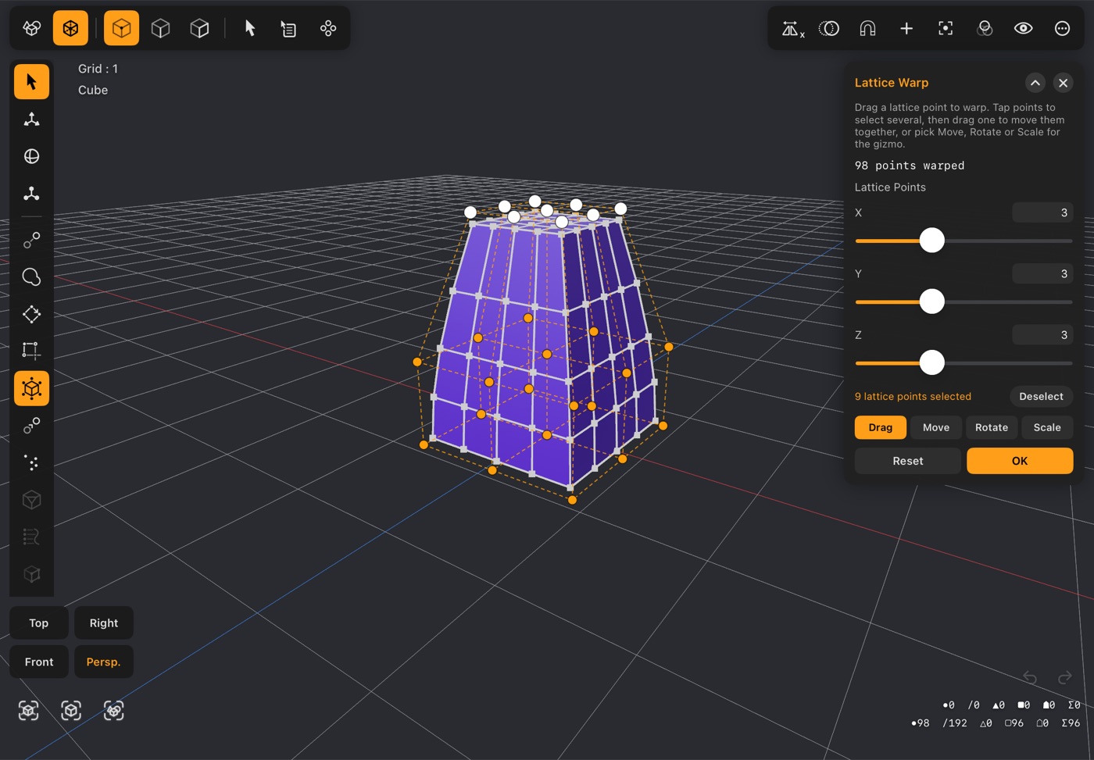Screen dimensions: 1094x760
Task: Select the three-arrow transform gizmo tool
Action: coord(31,119)
